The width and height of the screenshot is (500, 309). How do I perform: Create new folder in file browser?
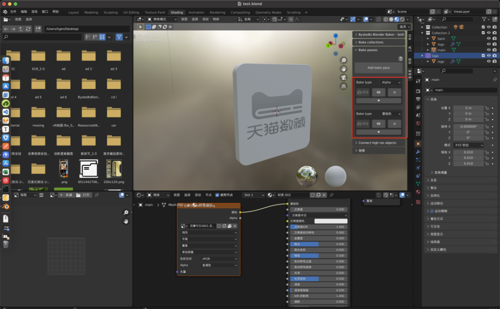[38, 29]
